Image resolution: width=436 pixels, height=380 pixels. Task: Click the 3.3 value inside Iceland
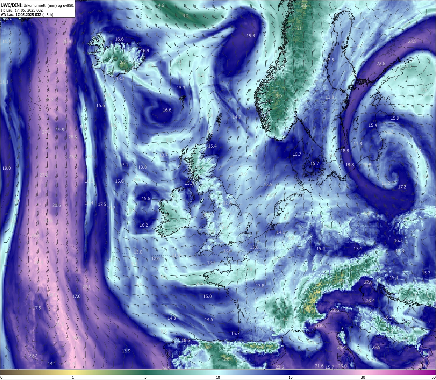click(x=123, y=62)
